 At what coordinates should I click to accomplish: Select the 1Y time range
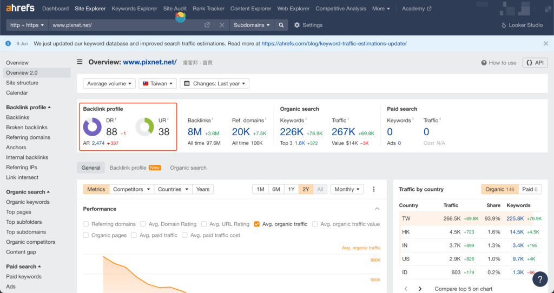pyautogui.click(x=291, y=189)
